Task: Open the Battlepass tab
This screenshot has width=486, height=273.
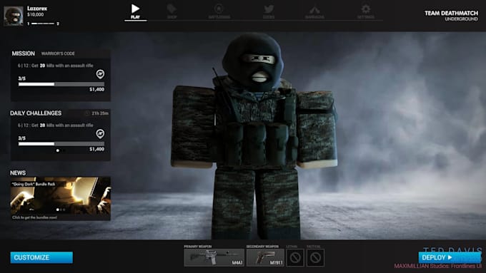Action: [x=219, y=12]
